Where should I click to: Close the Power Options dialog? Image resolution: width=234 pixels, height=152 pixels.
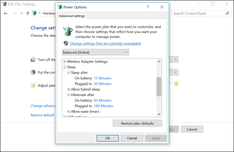click(x=162, y=7)
